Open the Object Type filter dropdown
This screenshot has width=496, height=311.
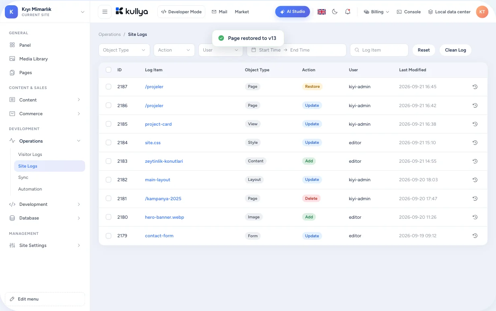tap(124, 50)
